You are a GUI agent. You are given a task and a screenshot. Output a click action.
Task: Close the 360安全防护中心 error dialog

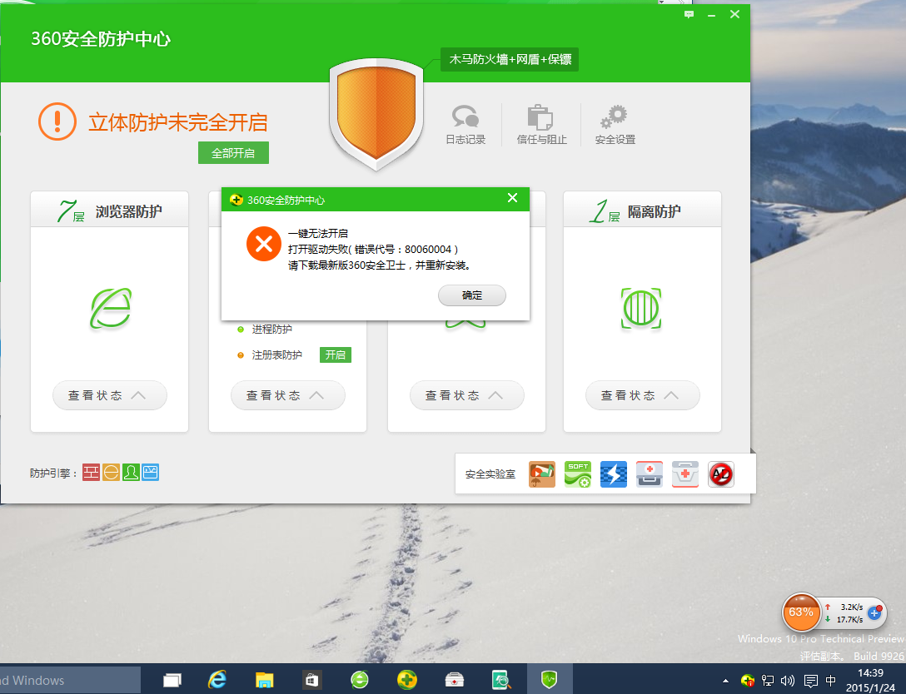click(512, 198)
